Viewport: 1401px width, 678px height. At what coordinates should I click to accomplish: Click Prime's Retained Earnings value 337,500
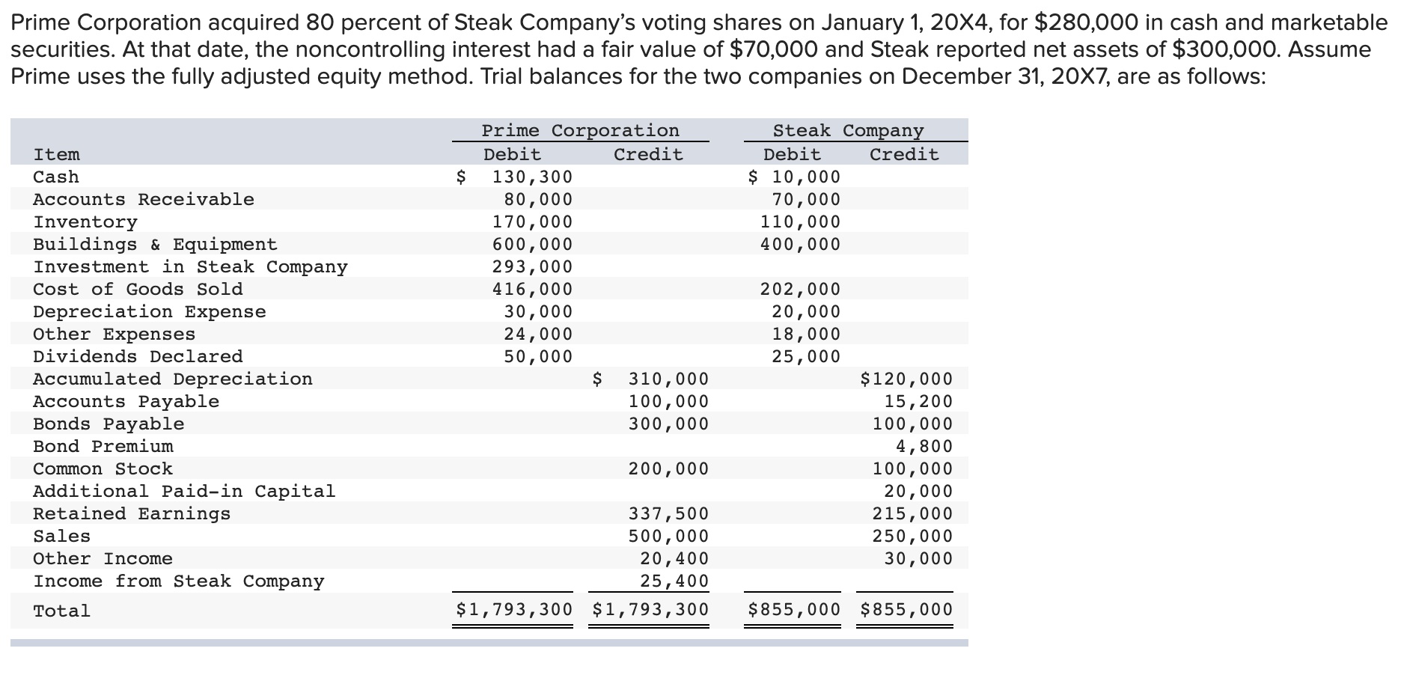point(668,514)
